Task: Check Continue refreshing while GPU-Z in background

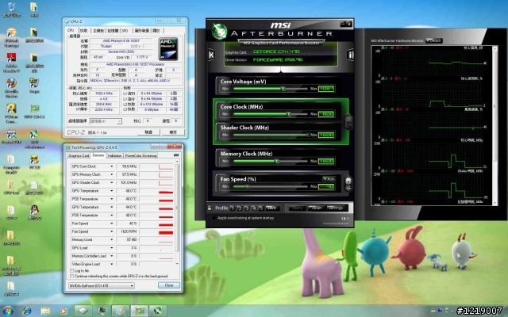Action: click(72, 277)
